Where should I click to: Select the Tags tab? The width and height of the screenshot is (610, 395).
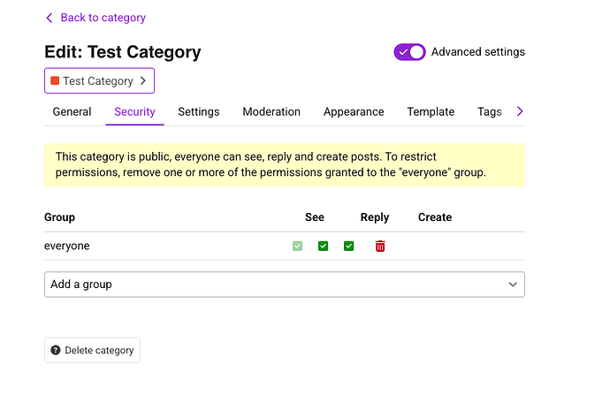[490, 112]
